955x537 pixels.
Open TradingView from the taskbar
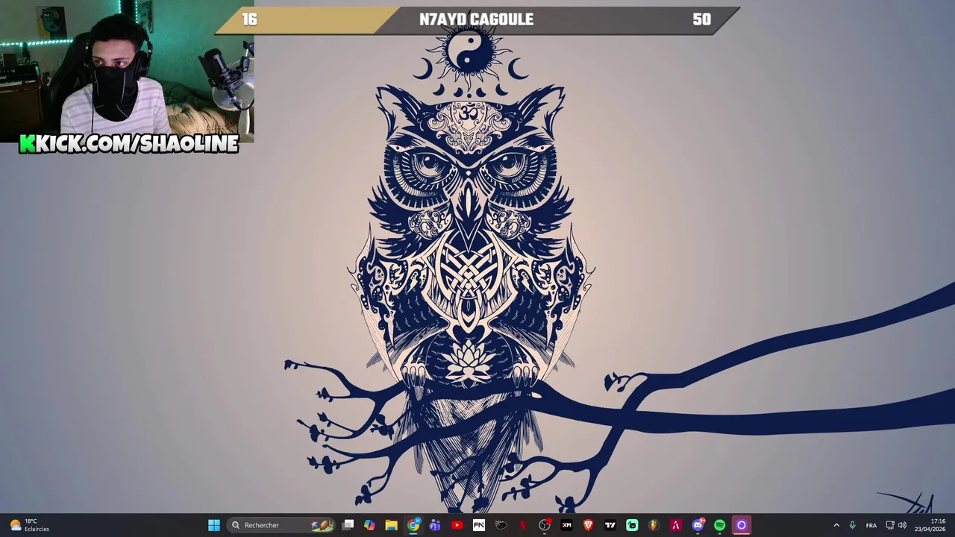(x=610, y=525)
